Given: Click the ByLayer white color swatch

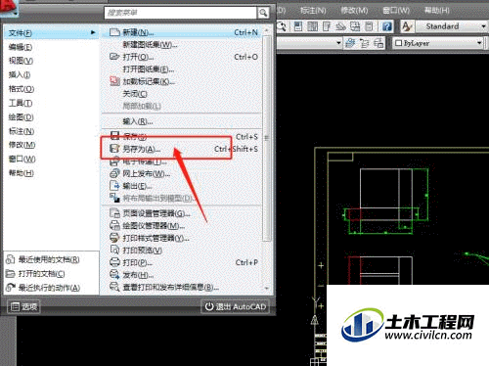Looking at the screenshot, I should [x=398, y=43].
